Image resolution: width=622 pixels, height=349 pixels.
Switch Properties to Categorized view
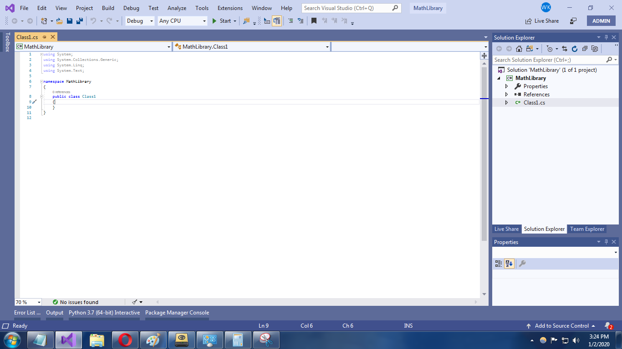coord(499,264)
